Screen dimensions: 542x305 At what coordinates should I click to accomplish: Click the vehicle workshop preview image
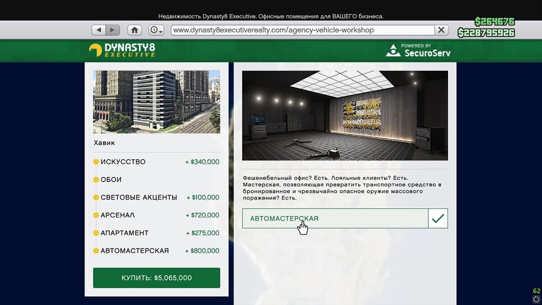click(345, 116)
